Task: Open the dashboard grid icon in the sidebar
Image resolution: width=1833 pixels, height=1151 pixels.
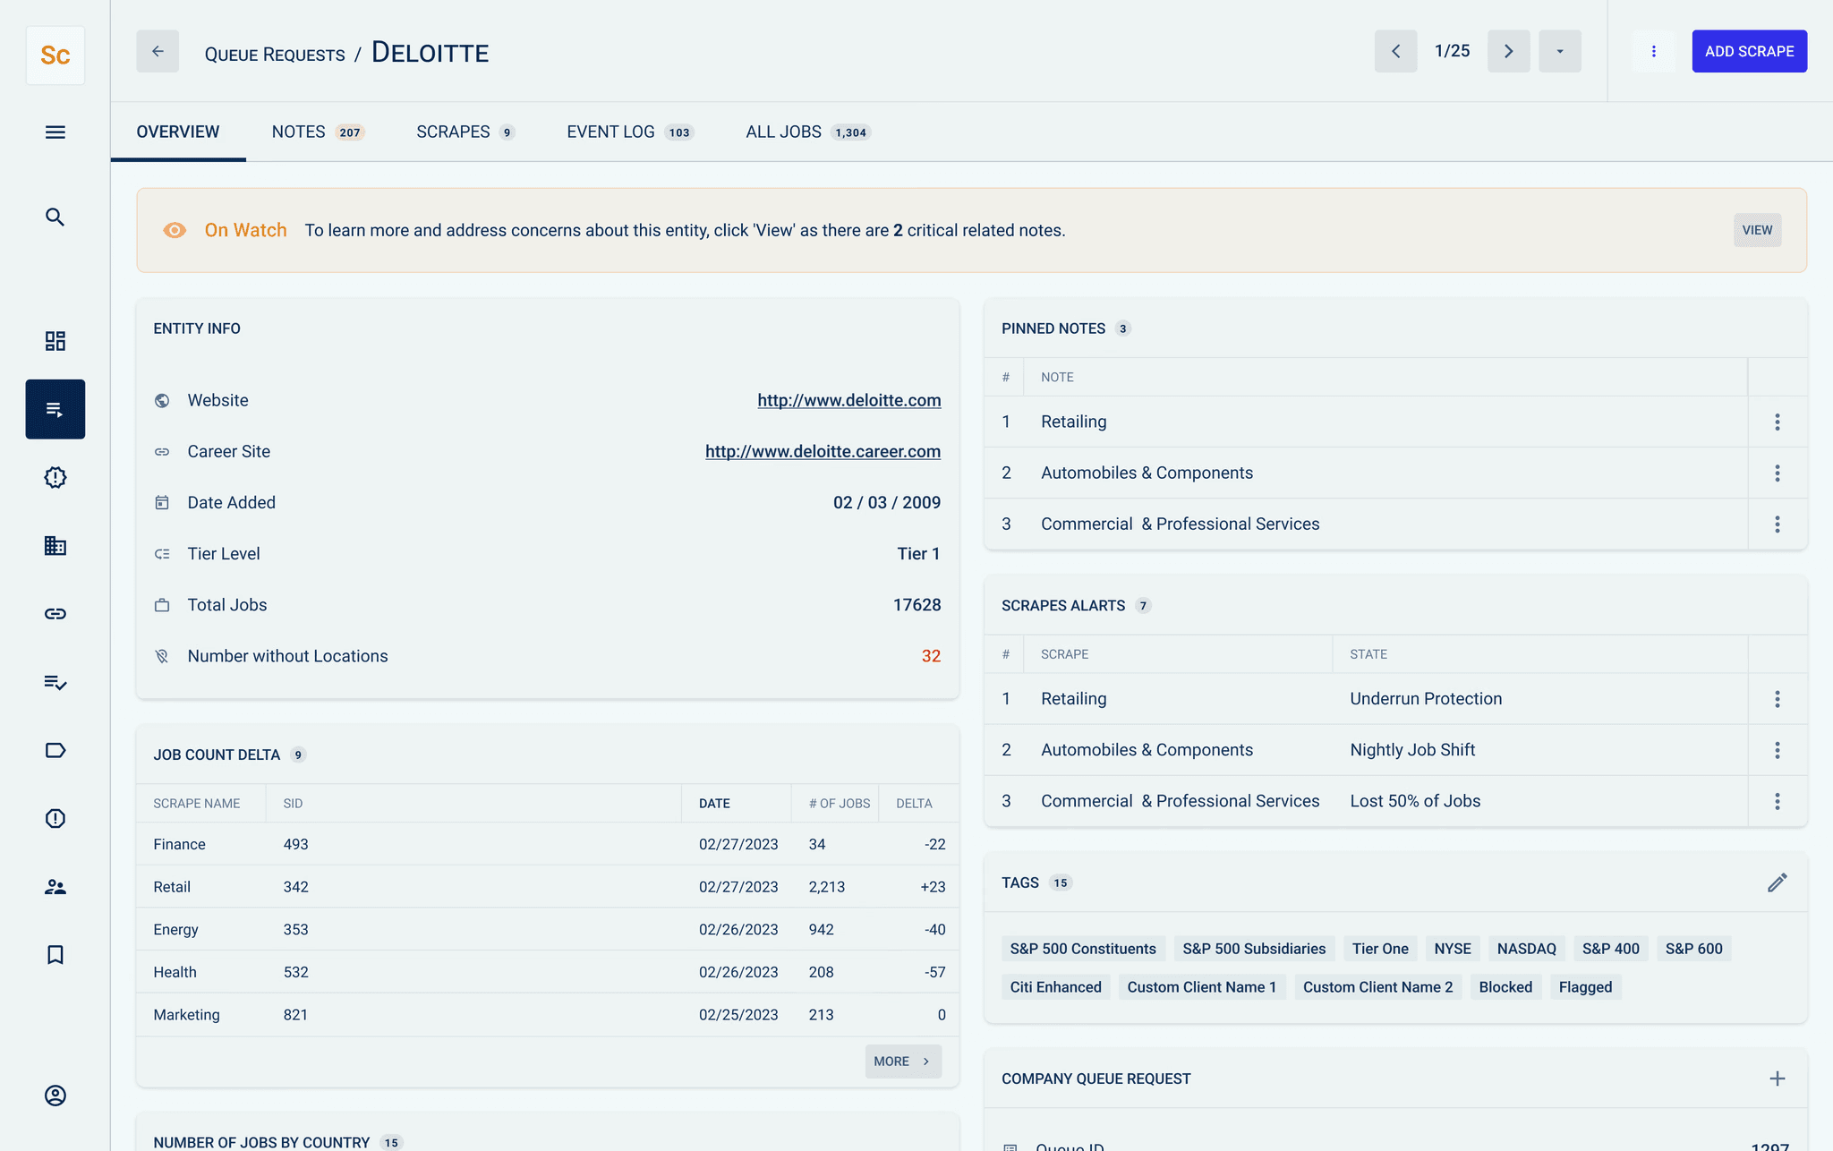Action: tap(55, 341)
